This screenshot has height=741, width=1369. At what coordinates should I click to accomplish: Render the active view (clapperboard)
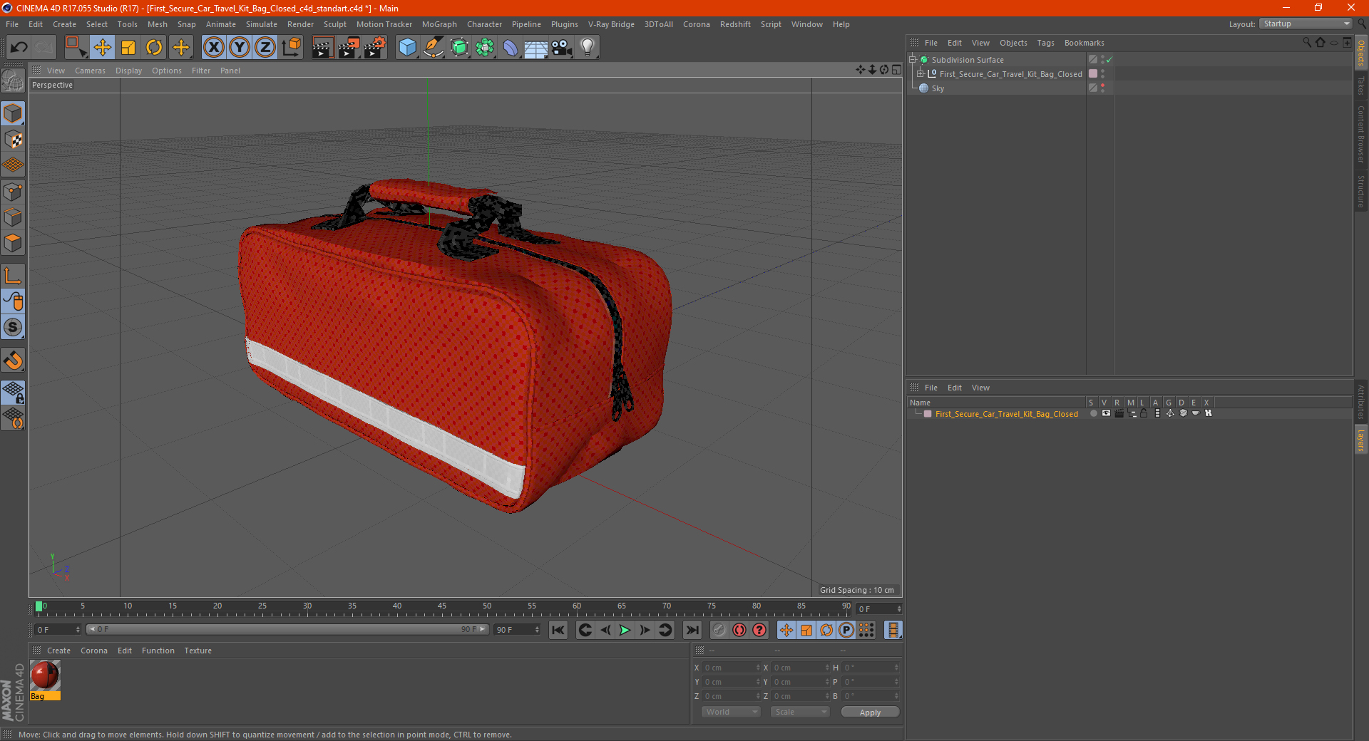point(322,48)
